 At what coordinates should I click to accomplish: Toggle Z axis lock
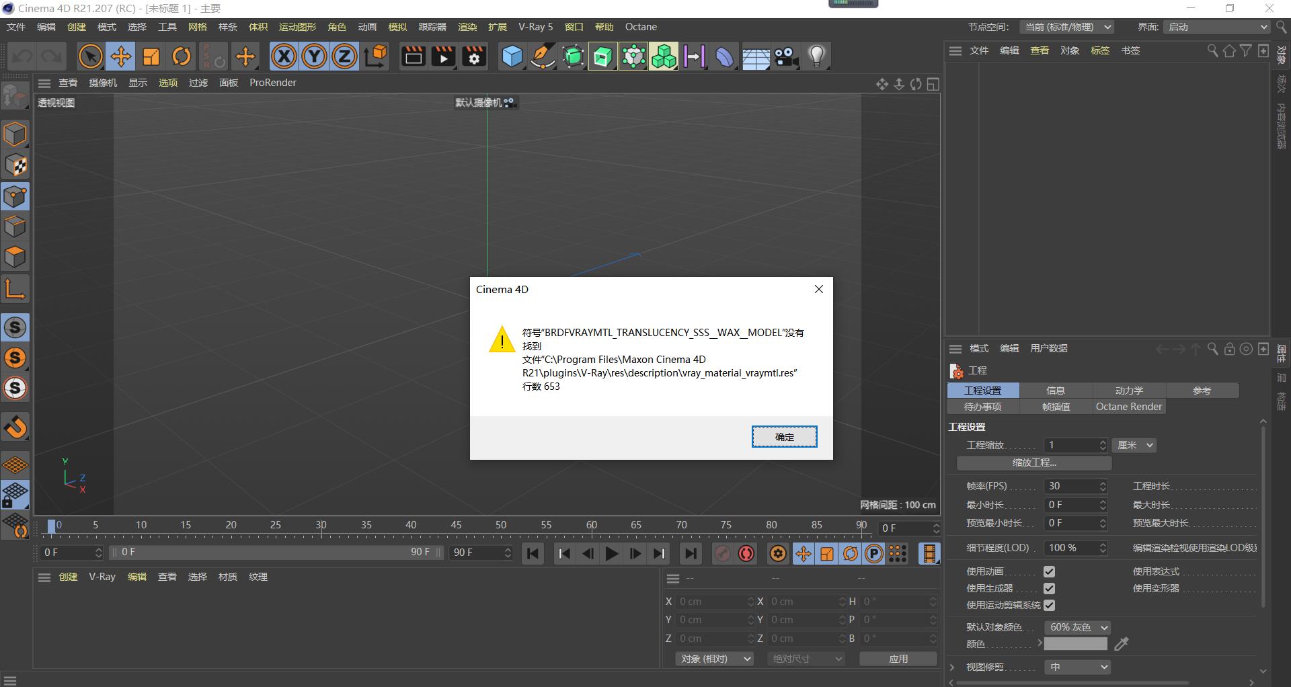pyautogui.click(x=344, y=56)
